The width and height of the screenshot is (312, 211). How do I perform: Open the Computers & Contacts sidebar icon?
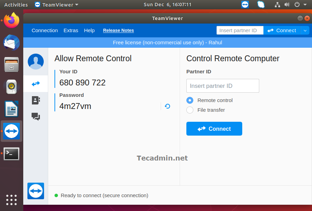(36, 100)
